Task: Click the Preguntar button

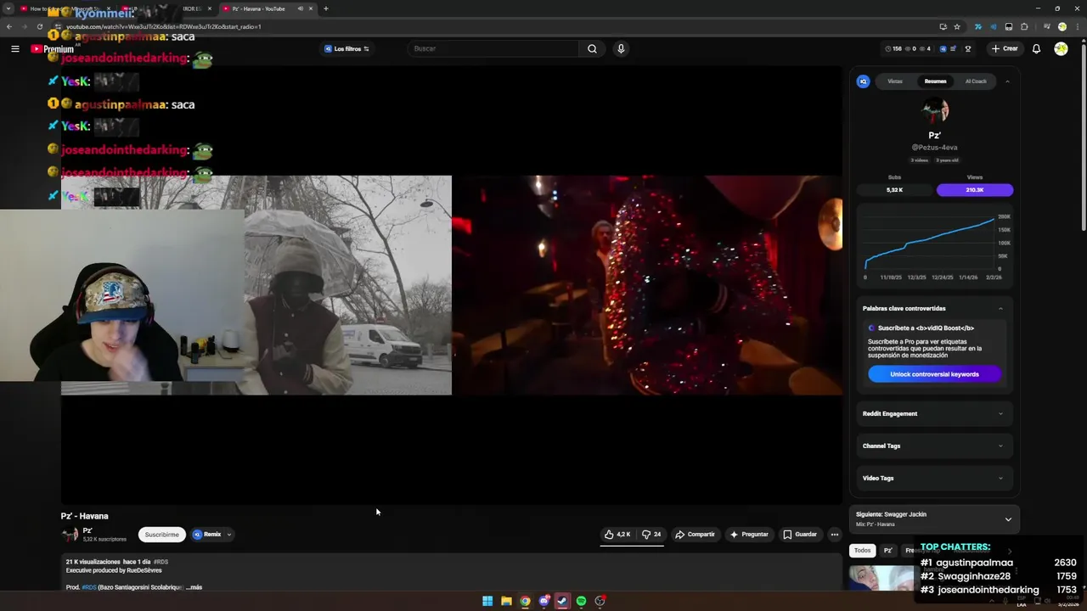Action: [749, 535]
